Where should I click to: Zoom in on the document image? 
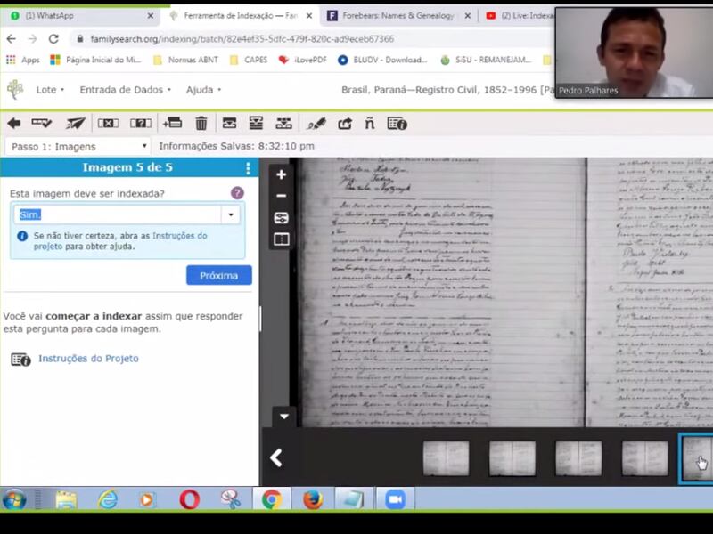click(282, 174)
